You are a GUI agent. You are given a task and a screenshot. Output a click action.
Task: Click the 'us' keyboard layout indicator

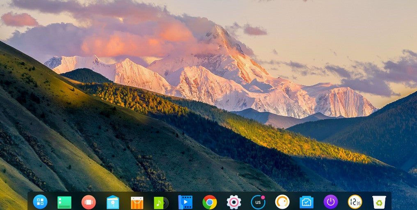(258, 202)
